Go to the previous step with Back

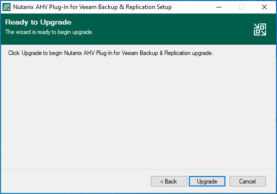169,181
